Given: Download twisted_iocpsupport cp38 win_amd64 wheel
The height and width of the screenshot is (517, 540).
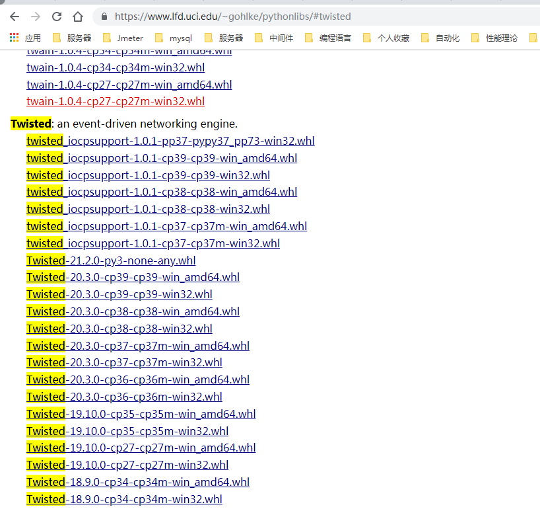Looking at the screenshot, I should pyautogui.click(x=162, y=192).
